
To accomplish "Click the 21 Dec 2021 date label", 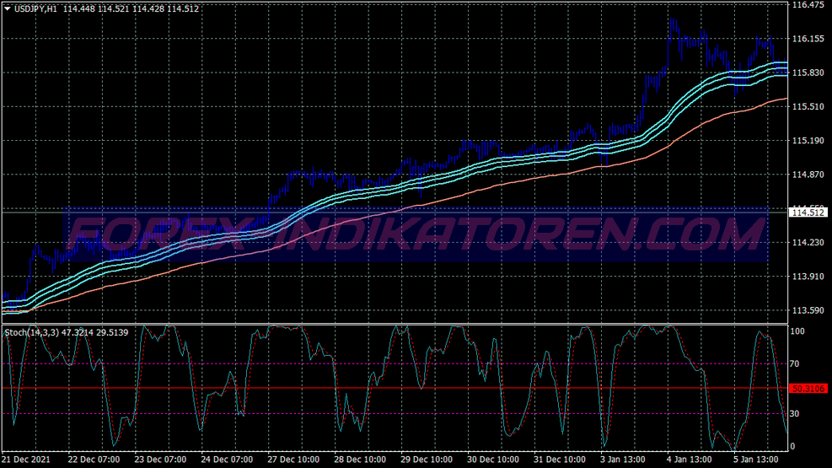I will [26, 460].
